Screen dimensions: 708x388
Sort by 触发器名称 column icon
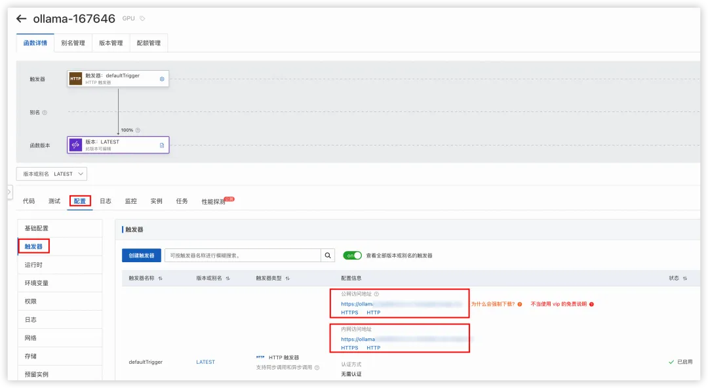pyautogui.click(x=161, y=279)
